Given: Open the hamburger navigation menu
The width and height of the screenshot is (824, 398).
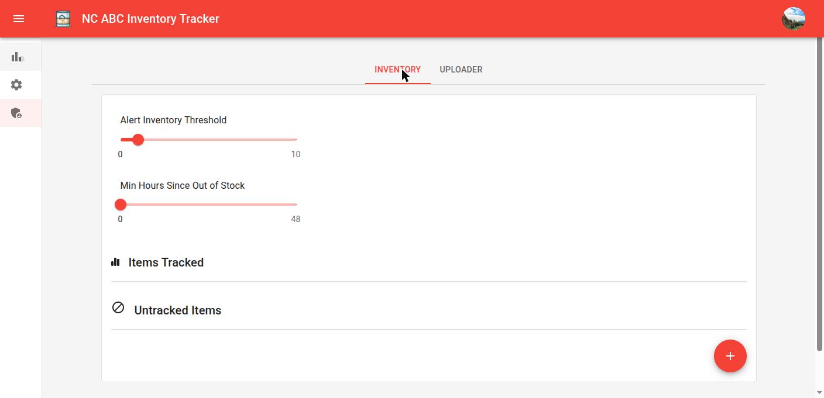Looking at the screenshot, I should (x=19, y=19).
